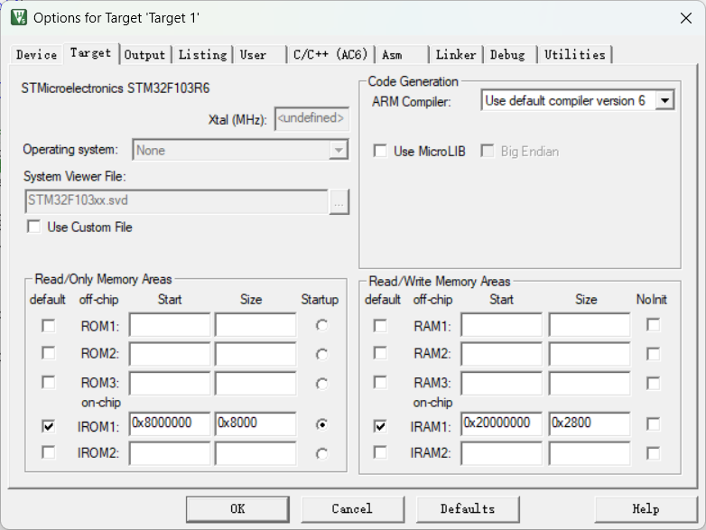Click the Help button
Viewport: 706px width, 530px height.
coord(645,508)
